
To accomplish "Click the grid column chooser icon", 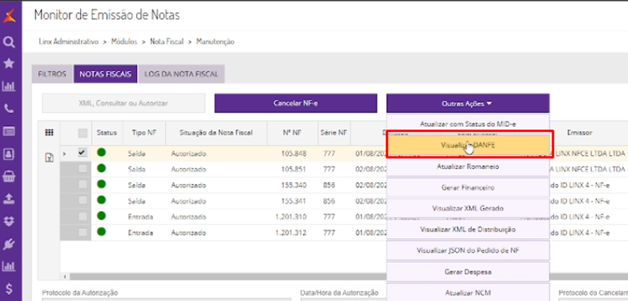I will [x=49, y=132].
